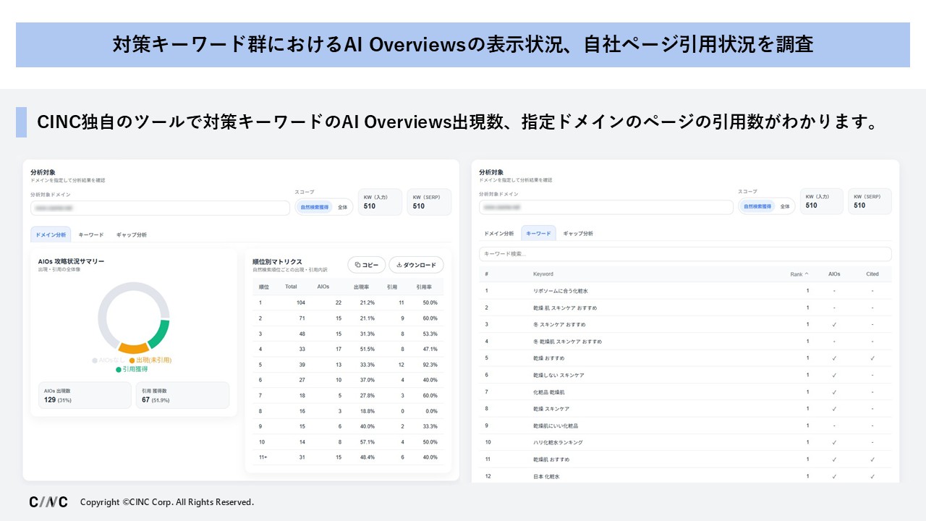Viewport: 926px width, 521px height.
Task: Click the キーワード検索 search field
Action: pos(684,254)
